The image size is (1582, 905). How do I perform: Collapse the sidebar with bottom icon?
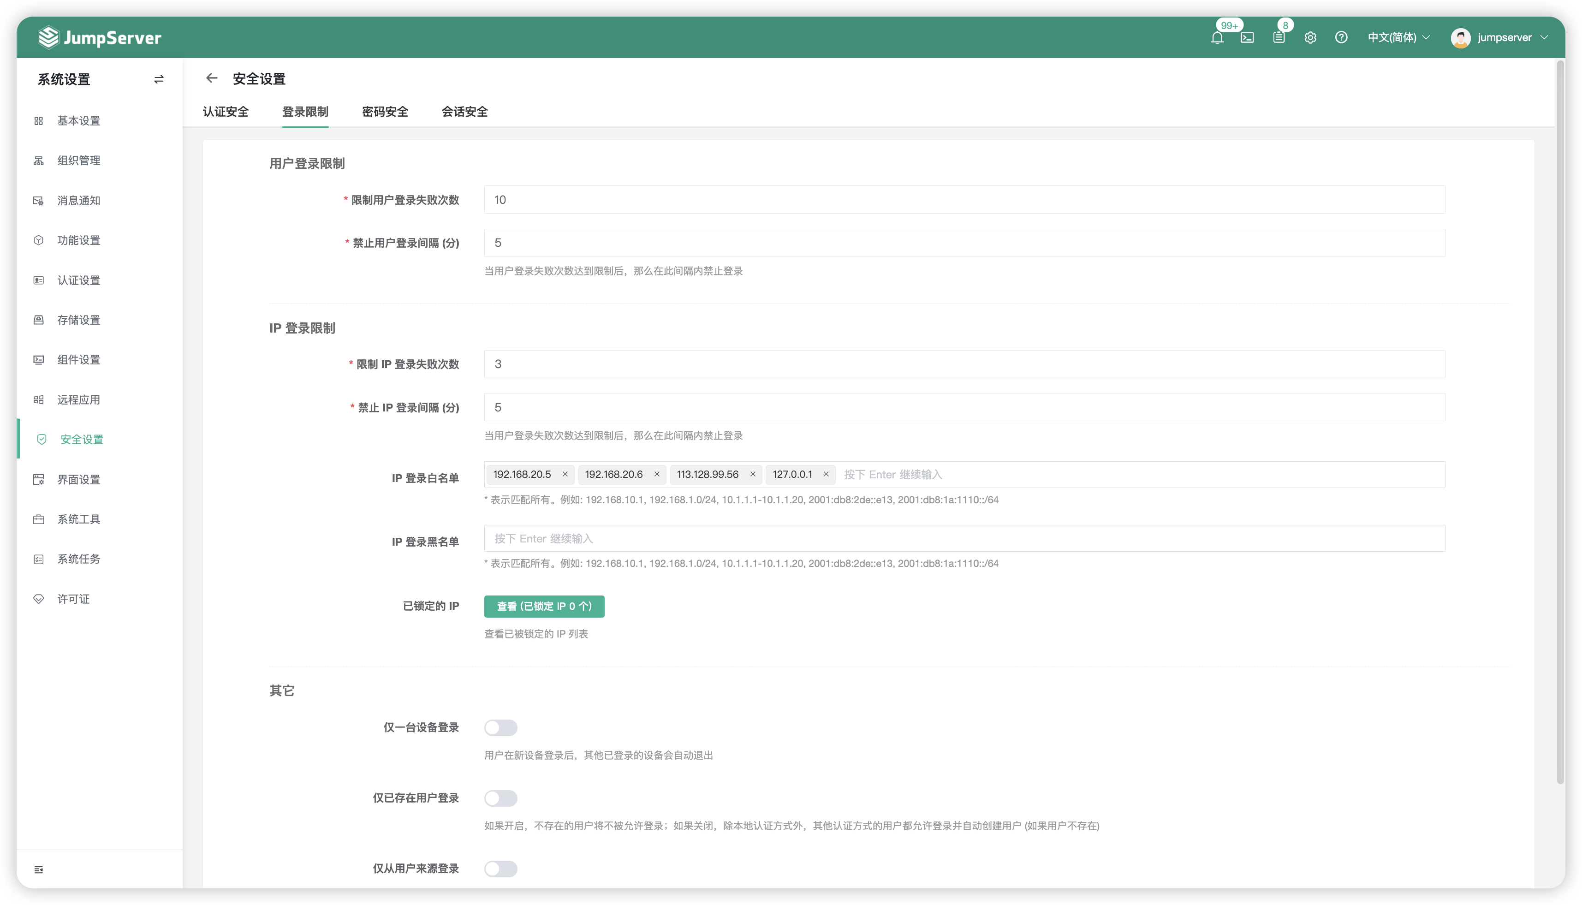[x=39, y=869]
